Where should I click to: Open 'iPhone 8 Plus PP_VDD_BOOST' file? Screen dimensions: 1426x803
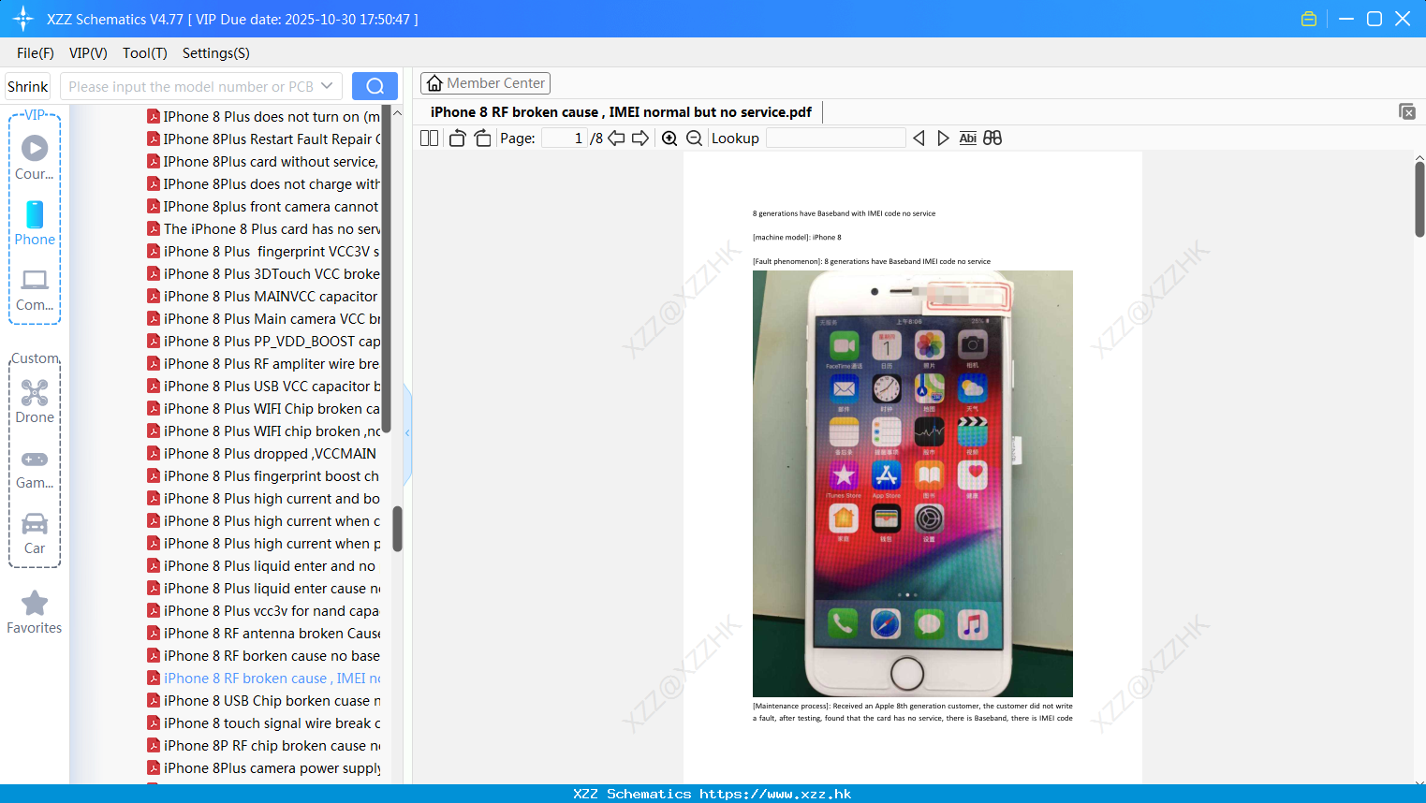pos(263,342)
